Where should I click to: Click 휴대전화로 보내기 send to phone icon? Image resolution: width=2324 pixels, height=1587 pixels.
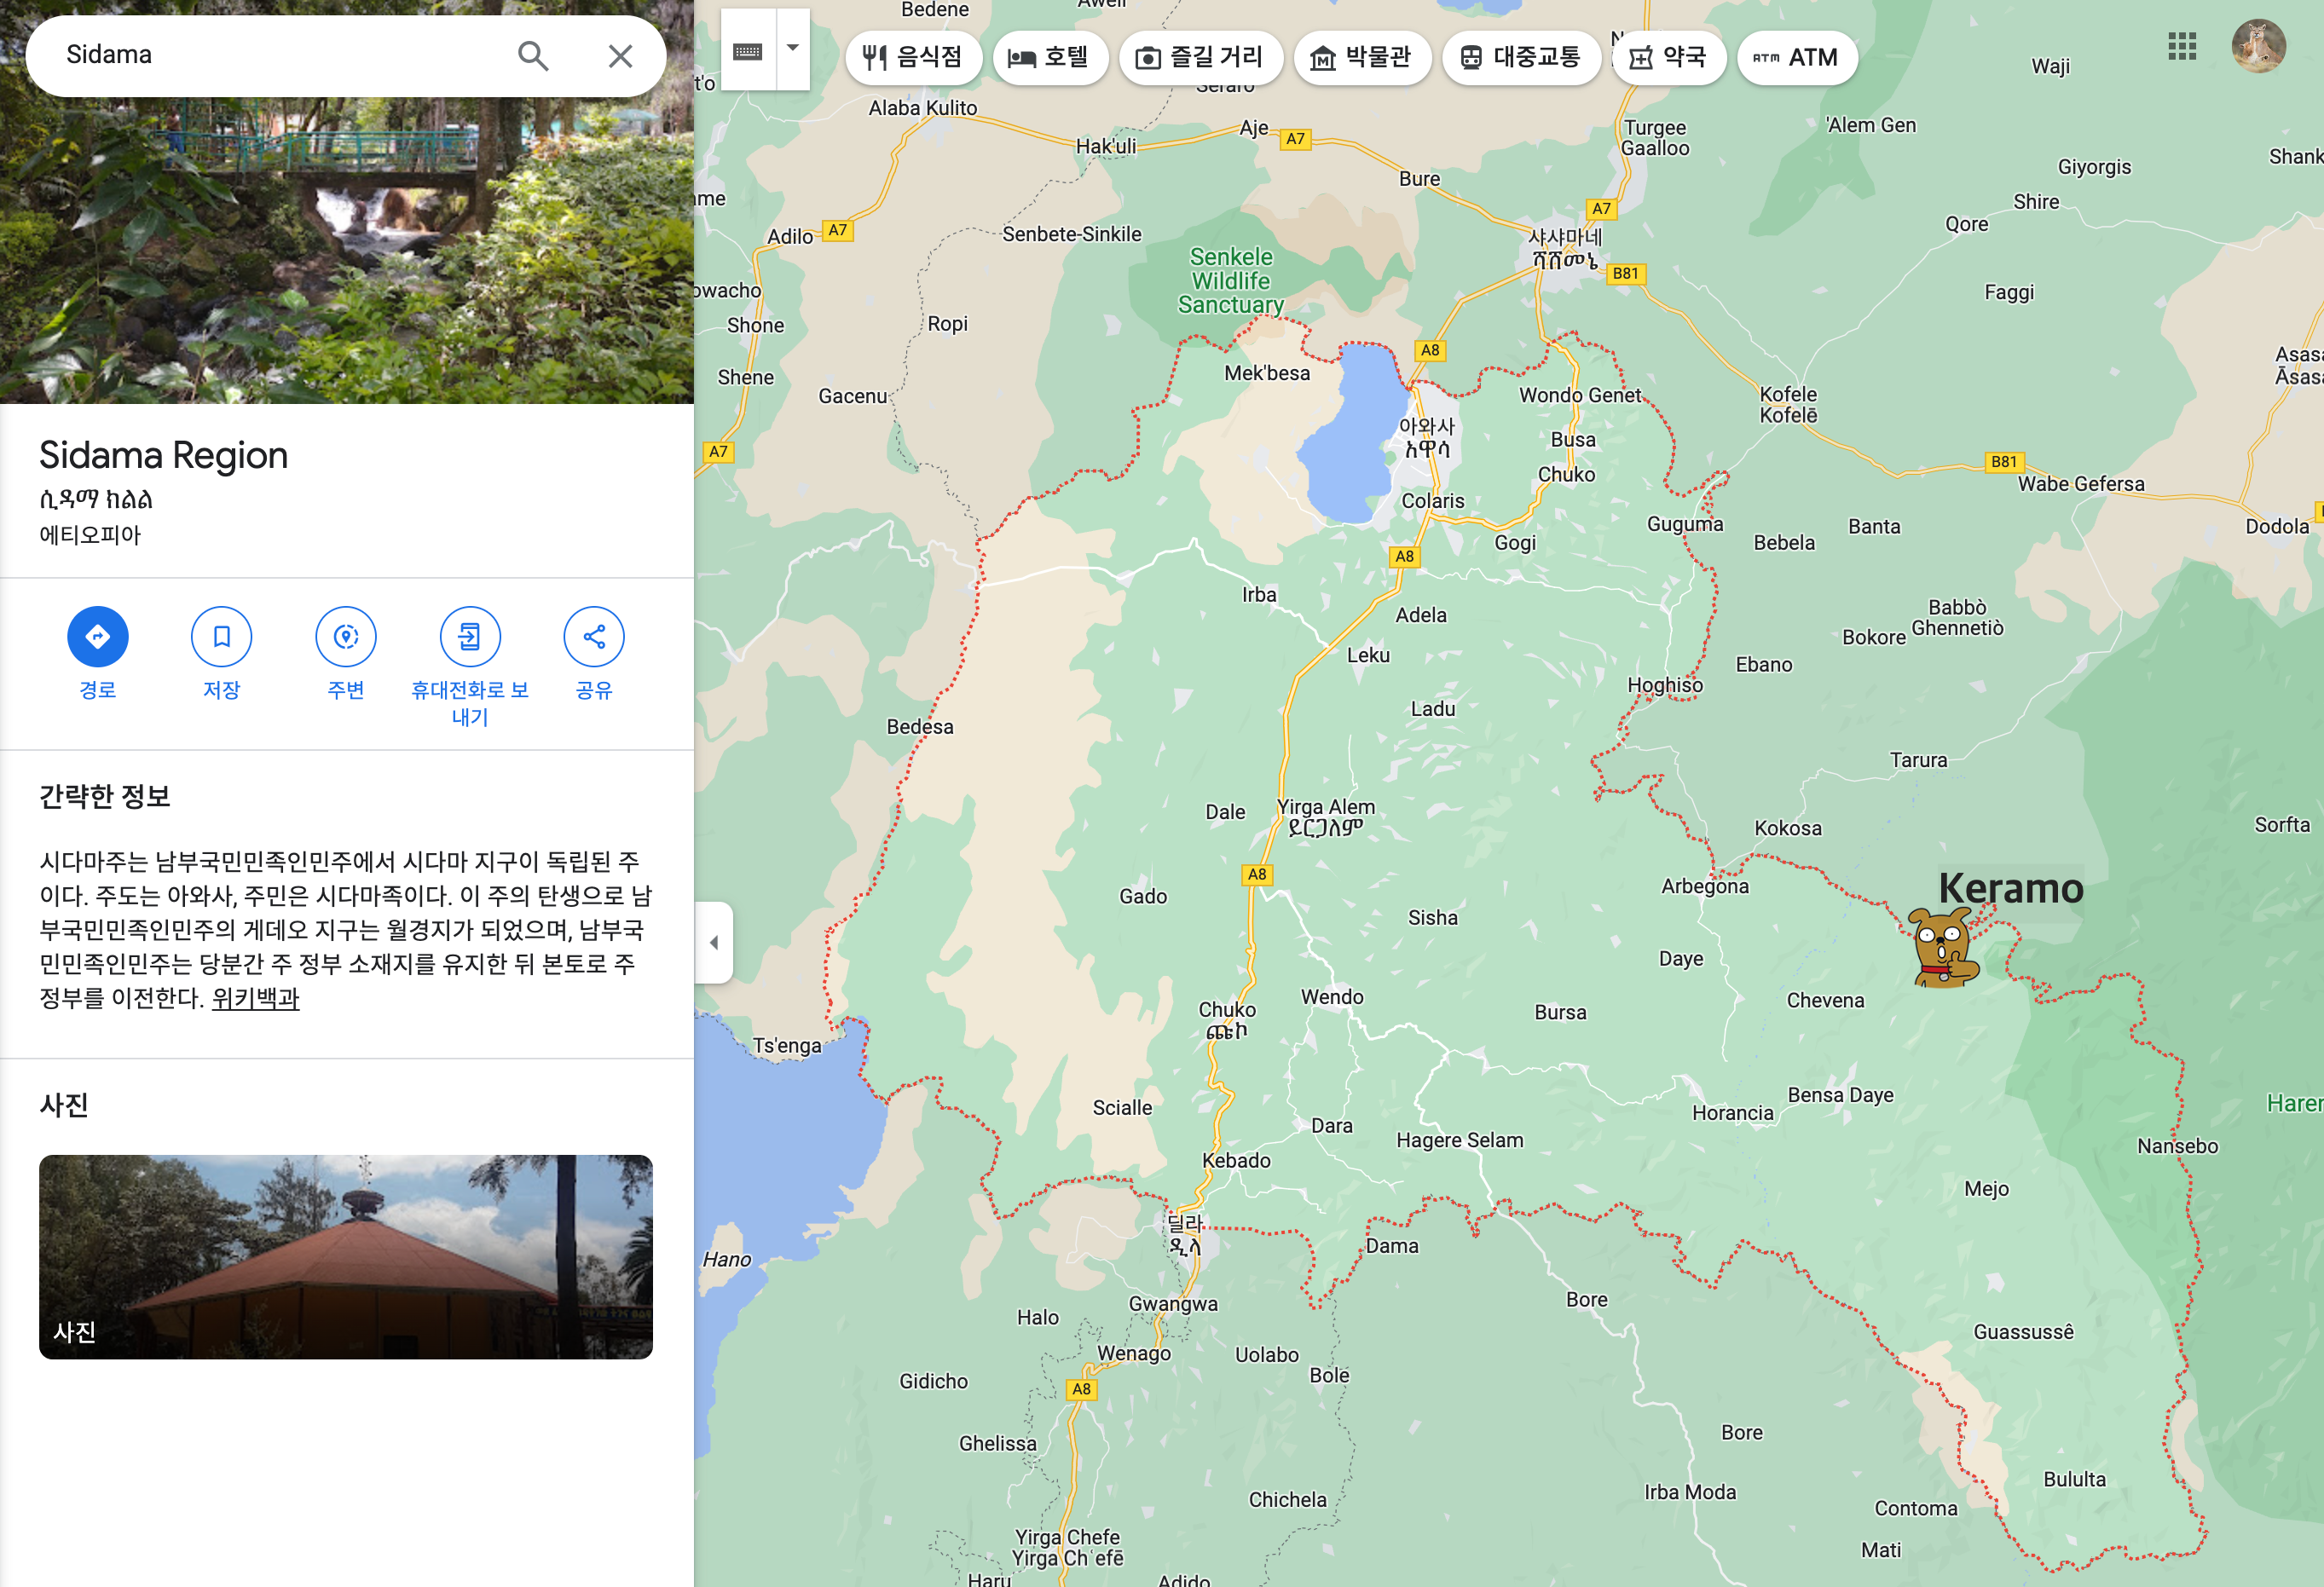coord(469,637)
